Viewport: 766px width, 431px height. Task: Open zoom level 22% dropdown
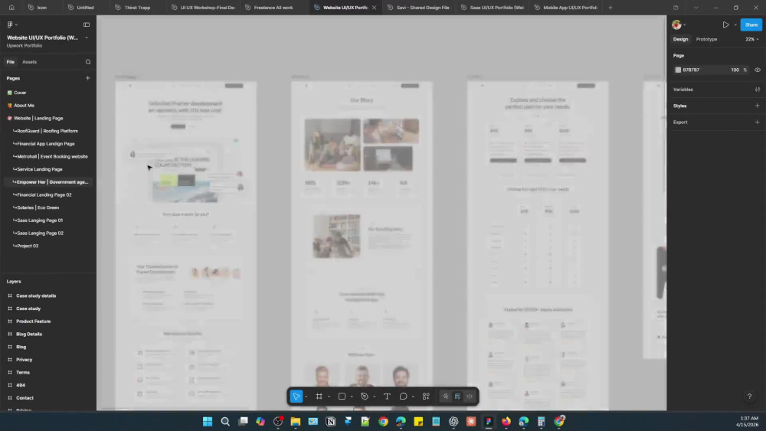click(x=752, y=39)
